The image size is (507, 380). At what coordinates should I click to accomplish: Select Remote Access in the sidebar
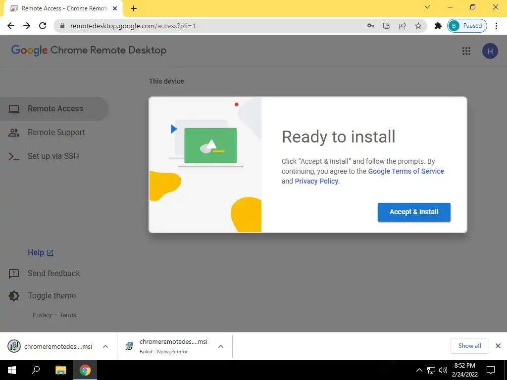tap(54, 109)
